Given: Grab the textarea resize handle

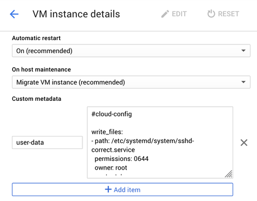Looking at the screenshot, I should (x=229, y=174).
